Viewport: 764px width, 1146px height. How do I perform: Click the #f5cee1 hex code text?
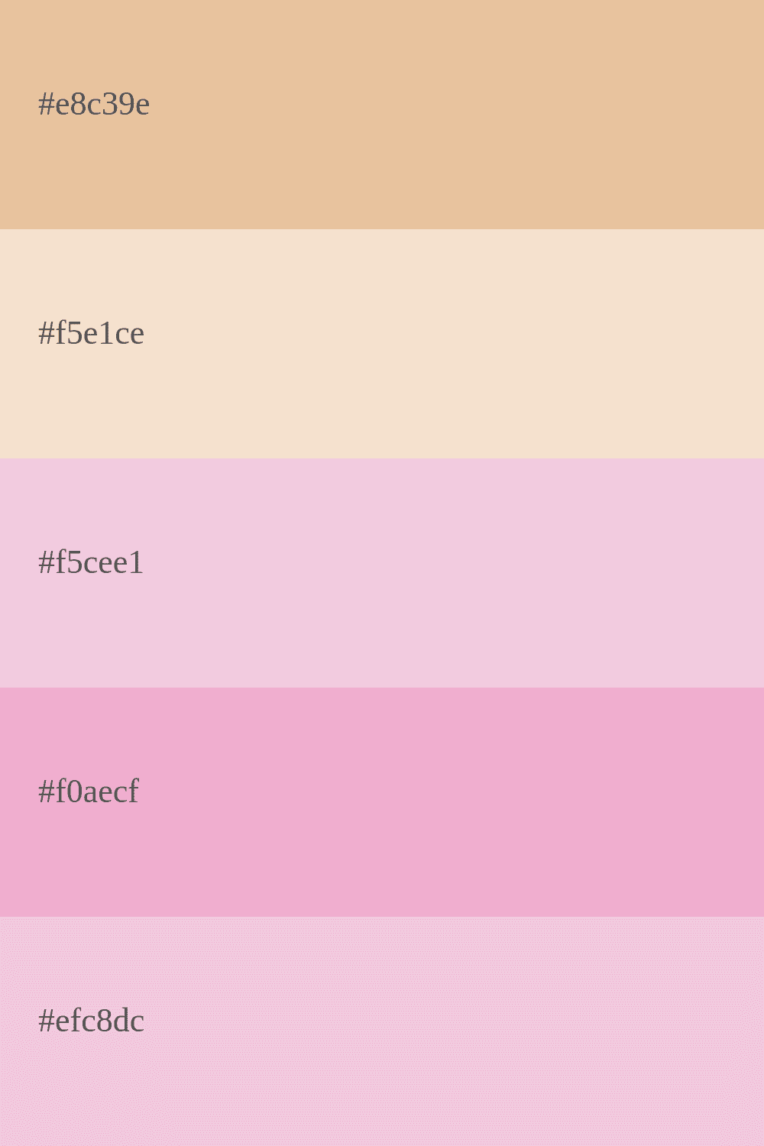click(x=91, y=562)
